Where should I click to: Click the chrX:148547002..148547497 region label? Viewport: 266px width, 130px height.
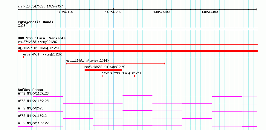[x=40, y=7]
